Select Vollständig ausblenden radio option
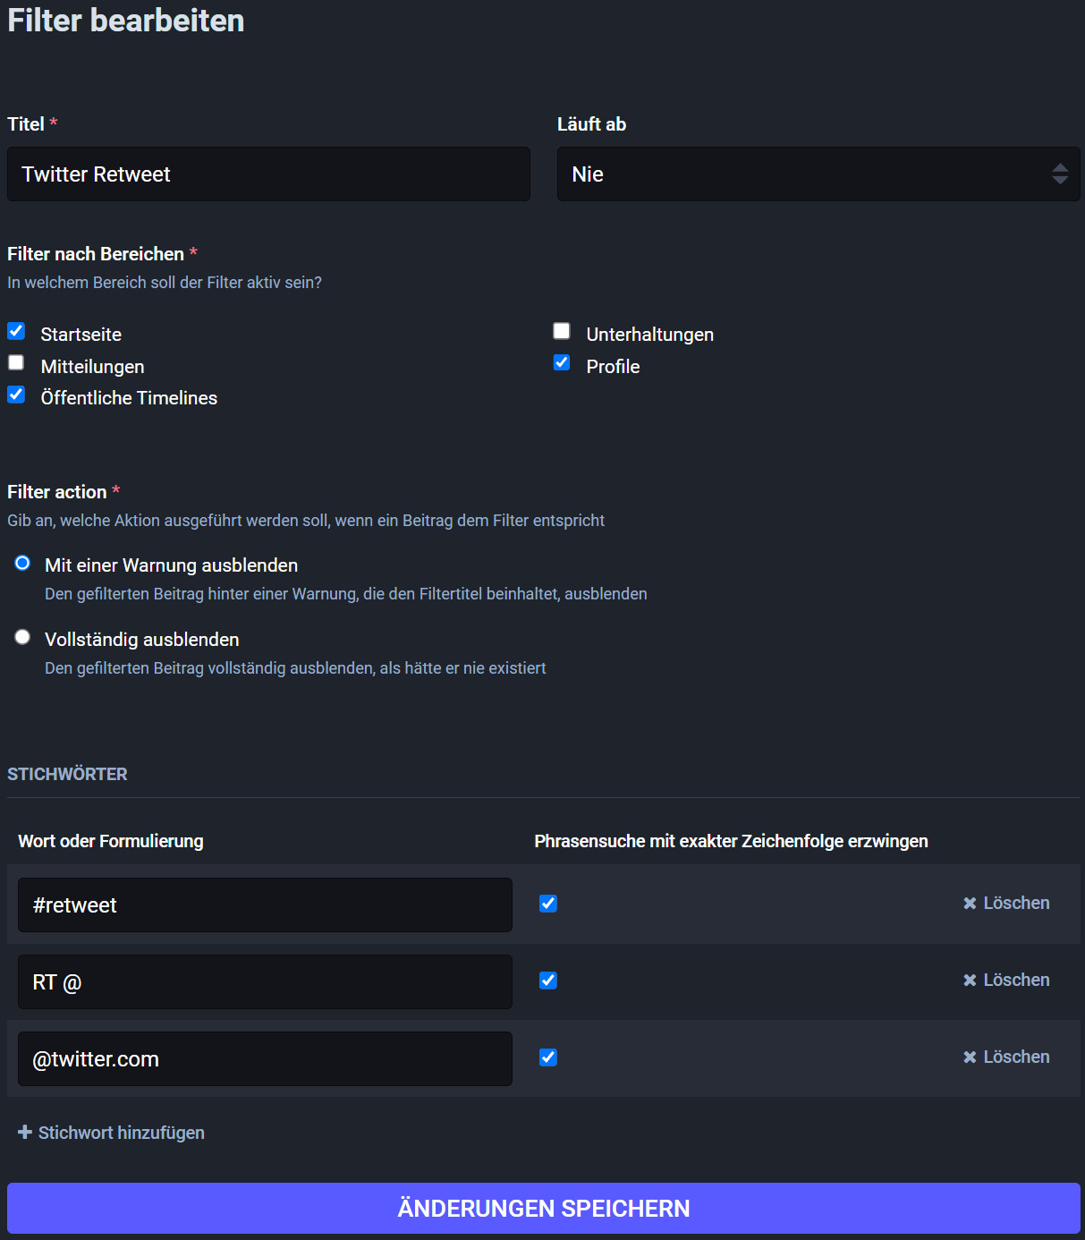 click(22, 637)
